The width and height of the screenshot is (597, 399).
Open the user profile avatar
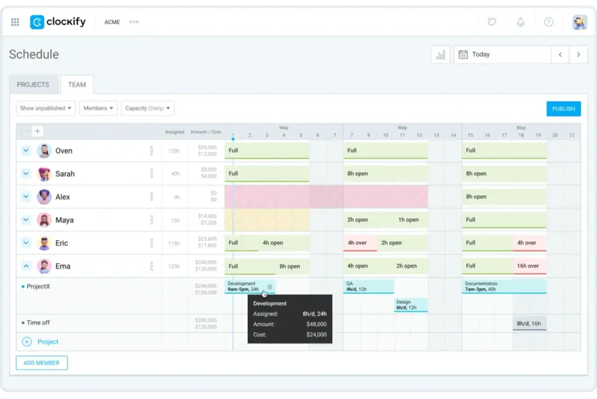[x=580, y=22]
